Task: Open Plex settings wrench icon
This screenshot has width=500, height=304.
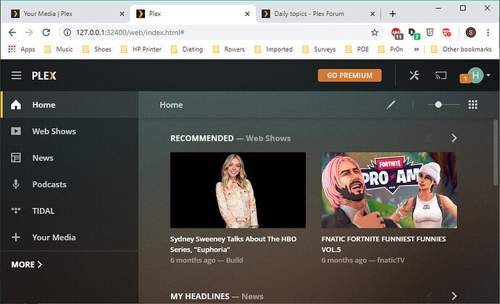Action: [x=414, y=75]
